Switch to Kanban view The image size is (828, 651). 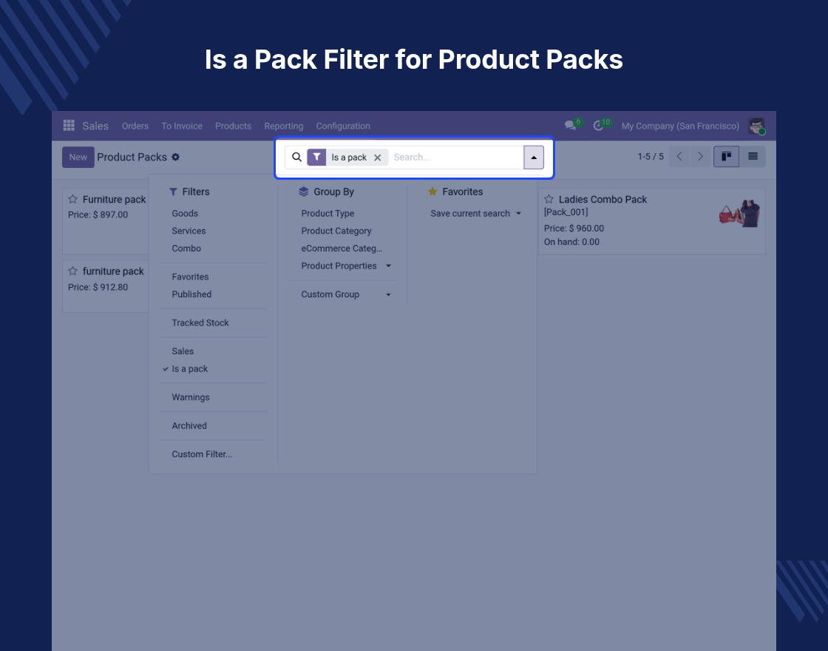click(x=726, y=156)
